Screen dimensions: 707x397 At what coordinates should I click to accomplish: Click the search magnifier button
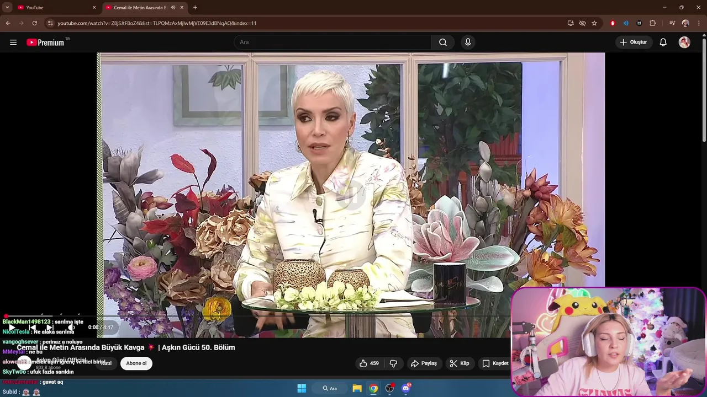tap(443, 42)
